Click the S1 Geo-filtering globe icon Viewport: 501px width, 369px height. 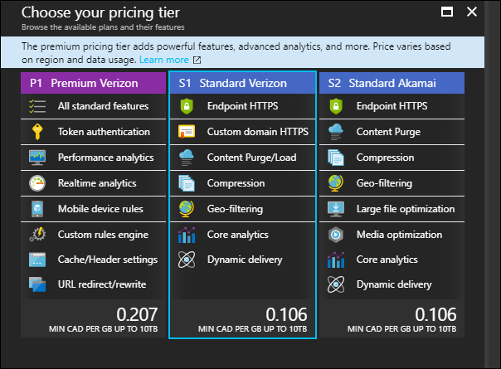pyautogui.click(x=187, y=209)
